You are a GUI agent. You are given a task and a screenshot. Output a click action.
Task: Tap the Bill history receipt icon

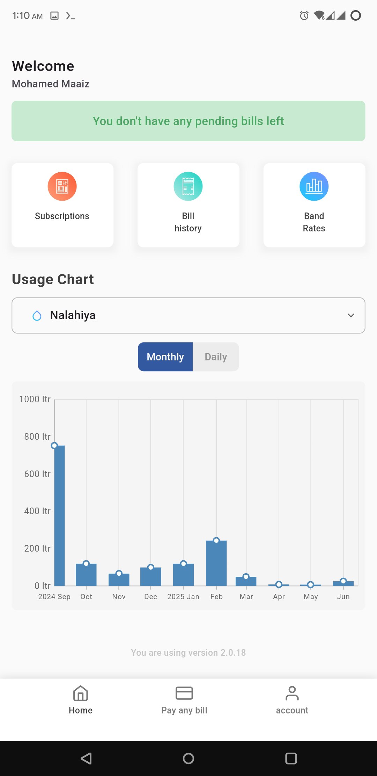[188, 186]
